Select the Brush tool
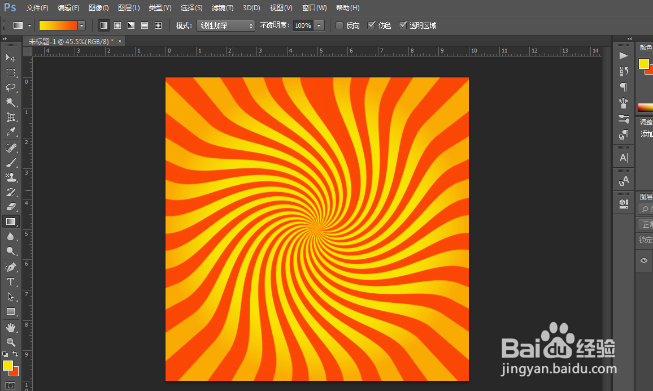Viewport: 653px width, 391px height. [x=11, y=162]
